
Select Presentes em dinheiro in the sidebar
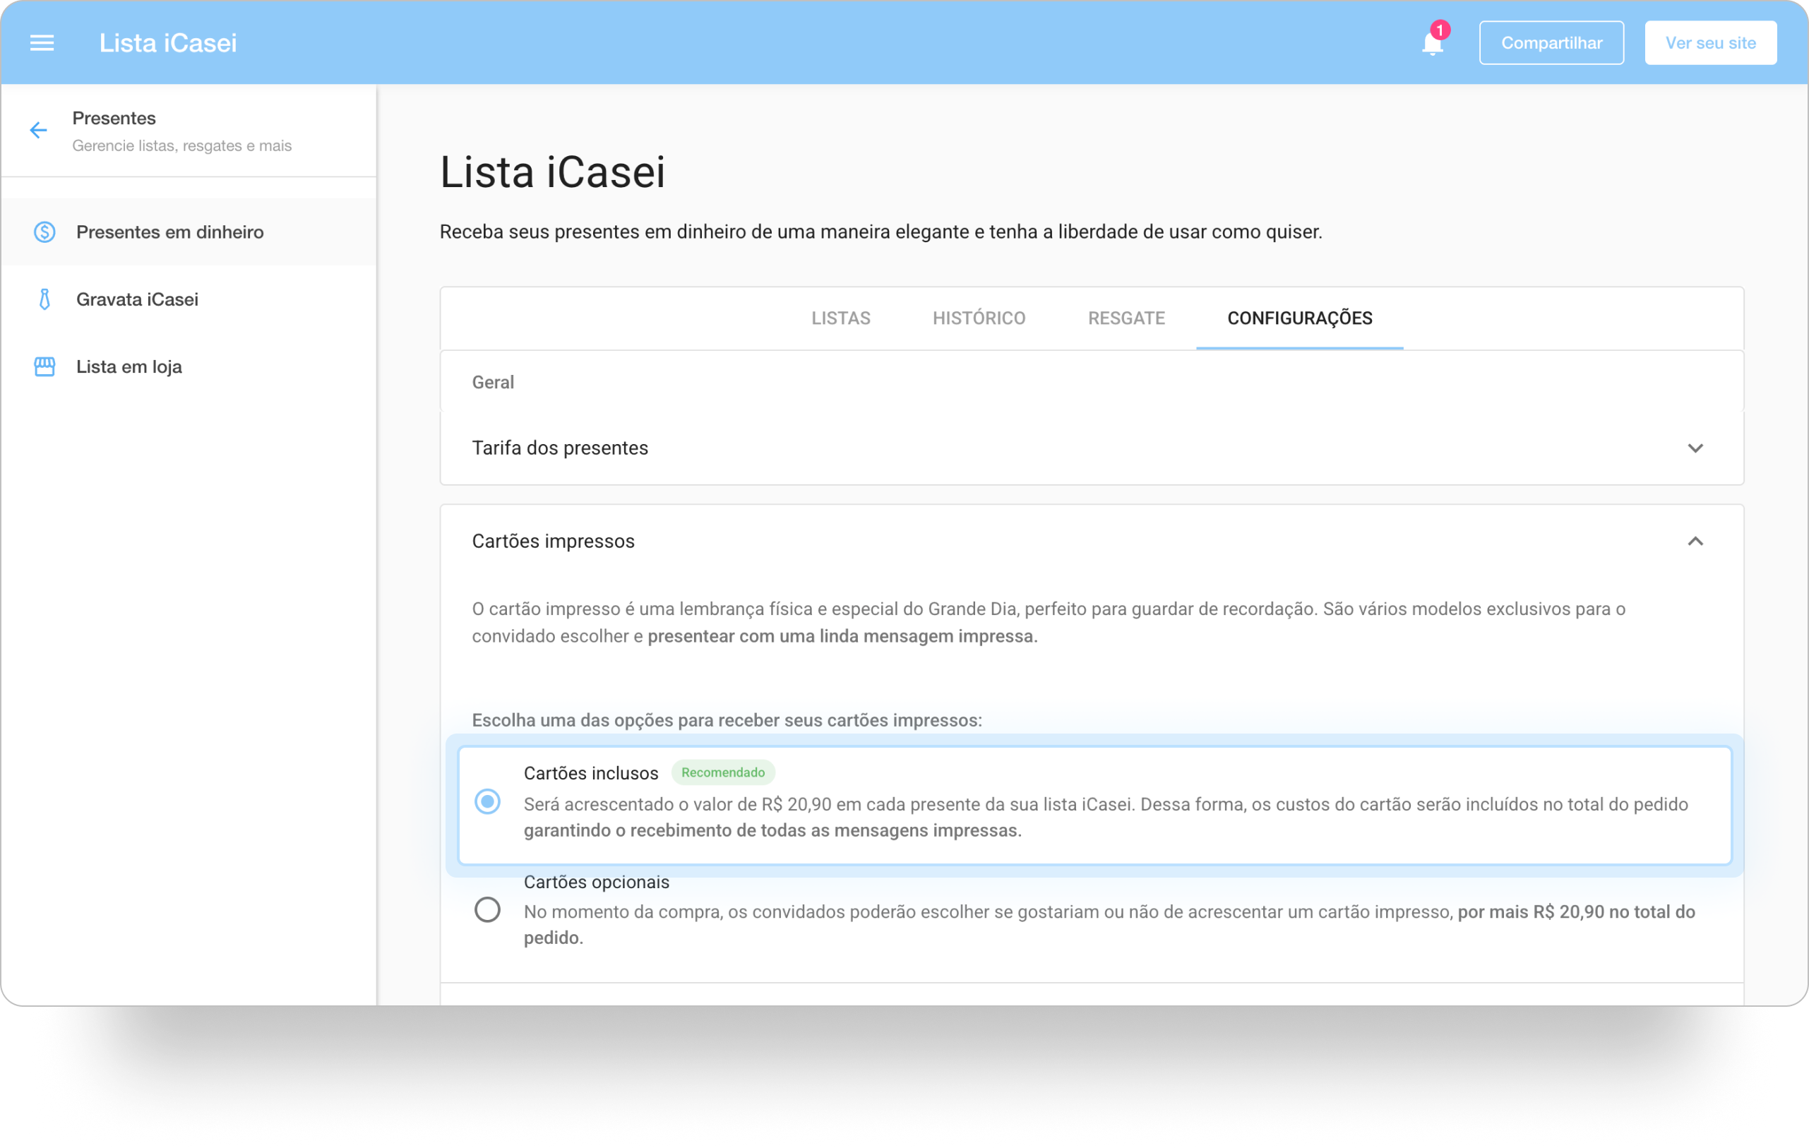coord(169,232)
